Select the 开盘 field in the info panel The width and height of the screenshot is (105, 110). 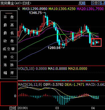[x=9, y=17]
